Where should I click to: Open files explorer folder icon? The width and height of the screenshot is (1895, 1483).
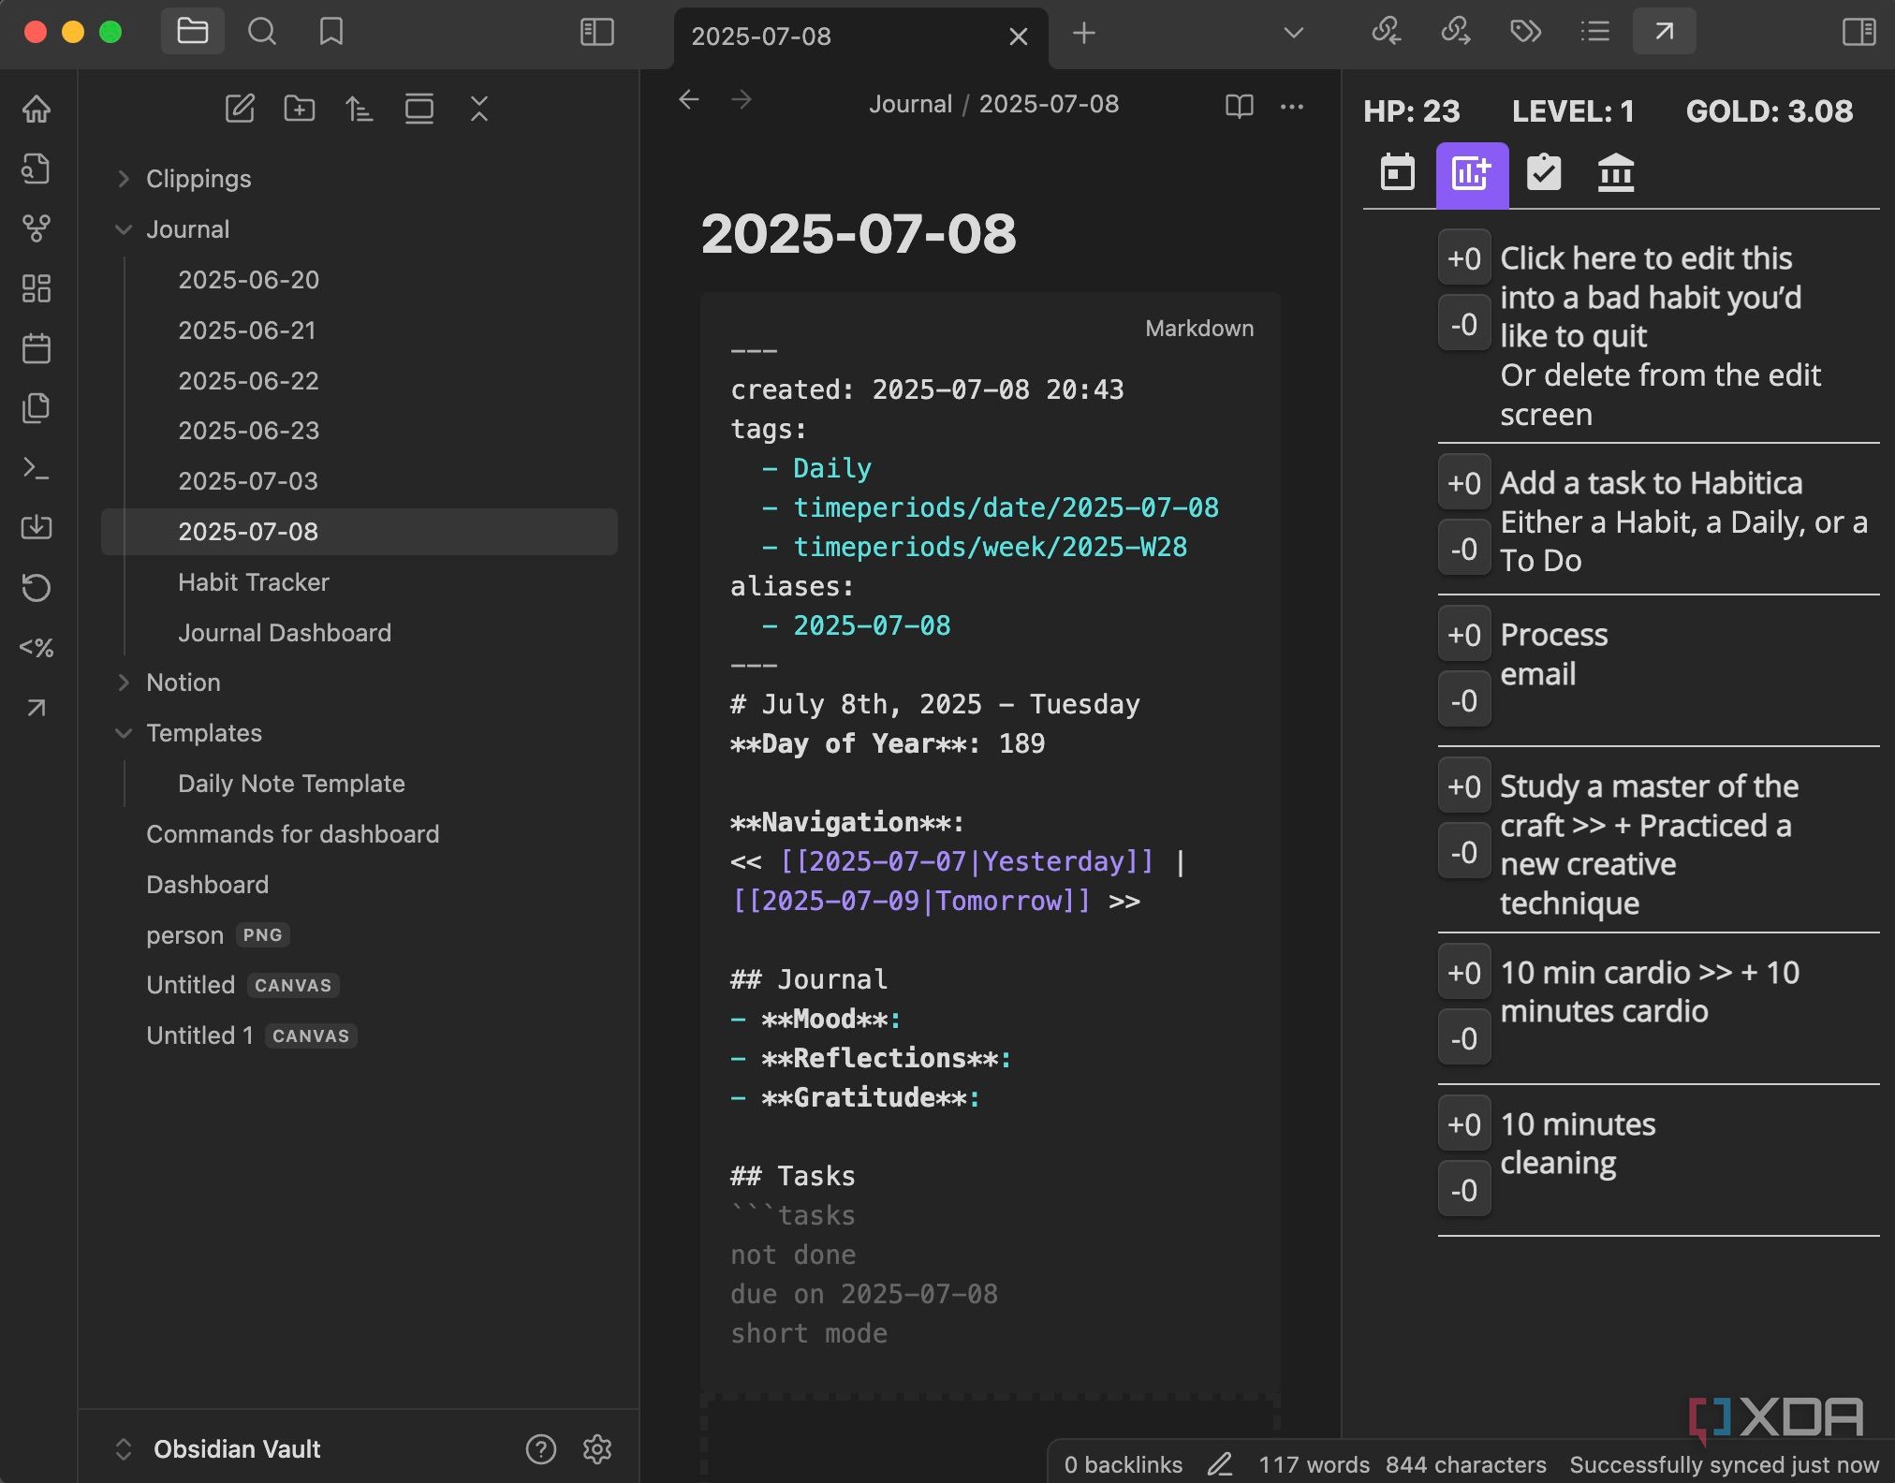[193, 32]
